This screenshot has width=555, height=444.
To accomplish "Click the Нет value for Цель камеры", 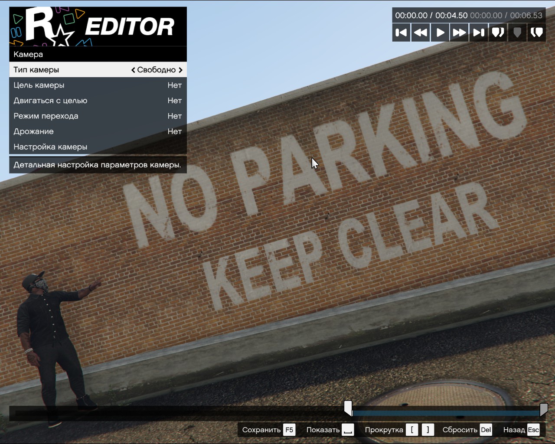I will pos(175,85).
